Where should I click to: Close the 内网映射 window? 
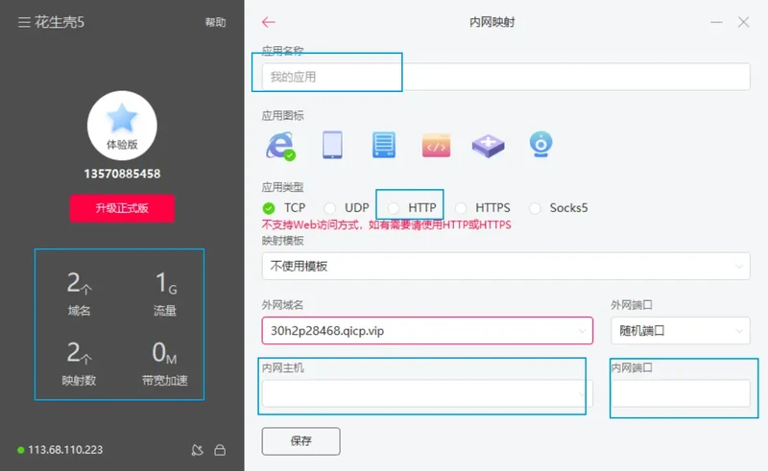click(x=743, y=22)
